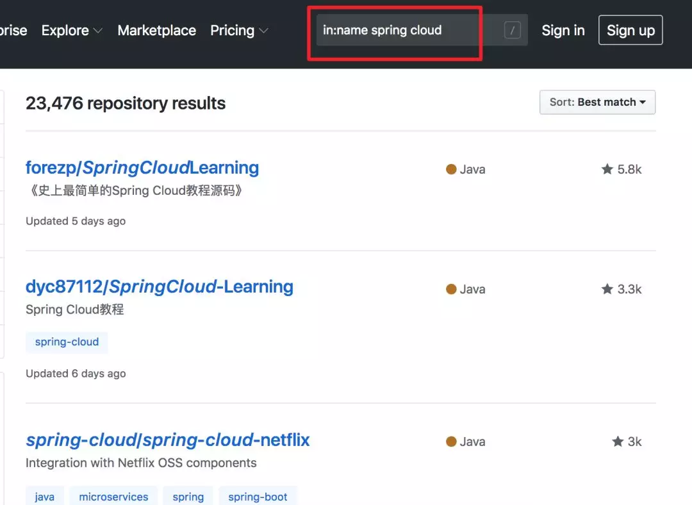Screen dimensions: 692x505
Task: Click star icon beside 3k count
Action: [618, 442]
